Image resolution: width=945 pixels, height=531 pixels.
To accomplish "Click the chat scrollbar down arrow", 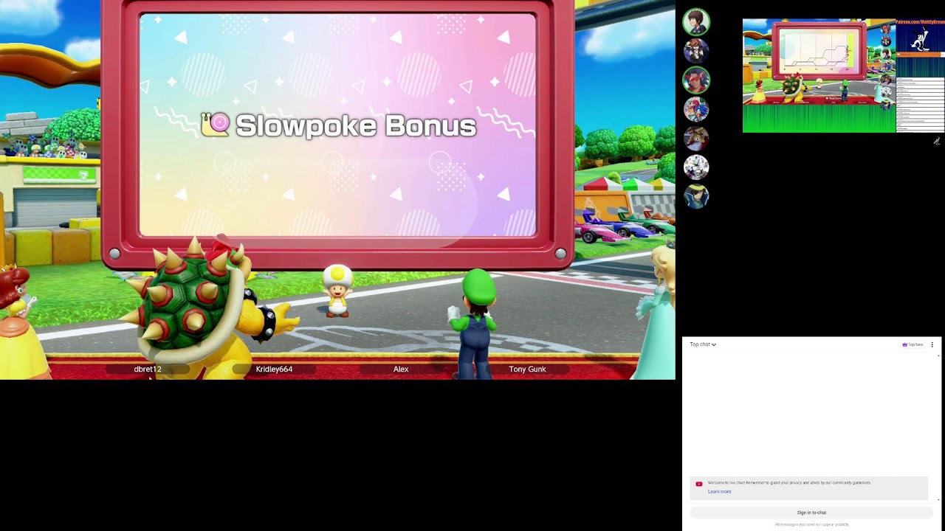I will point(938,499).
